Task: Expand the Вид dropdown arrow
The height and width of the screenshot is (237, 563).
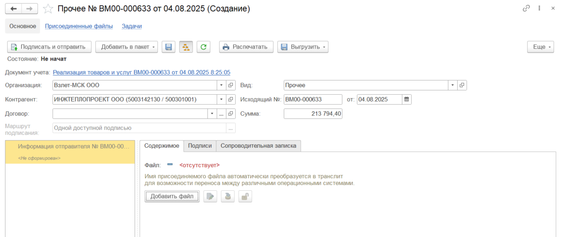Action: (453, 85)
